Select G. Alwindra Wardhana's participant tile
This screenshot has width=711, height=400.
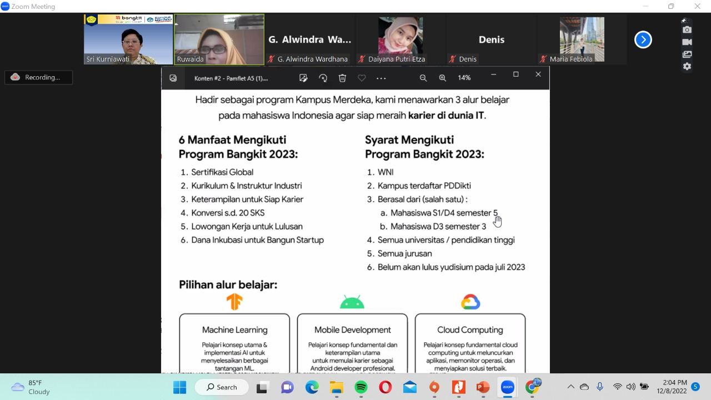[x=310, y=39]
